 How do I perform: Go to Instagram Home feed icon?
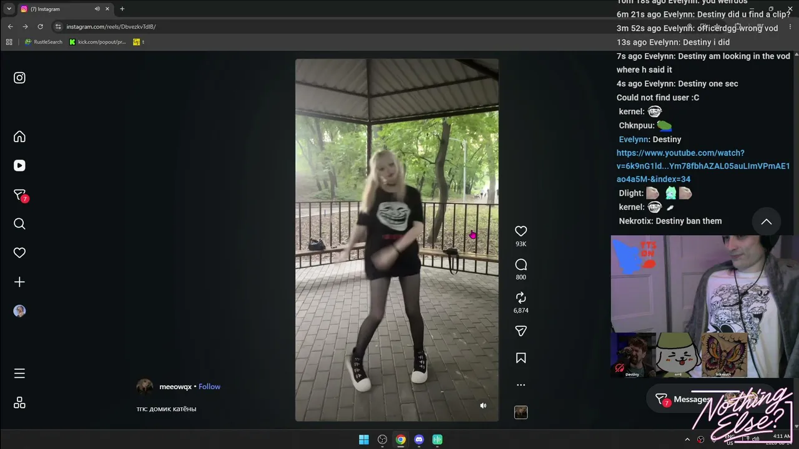tap(19, 137)
